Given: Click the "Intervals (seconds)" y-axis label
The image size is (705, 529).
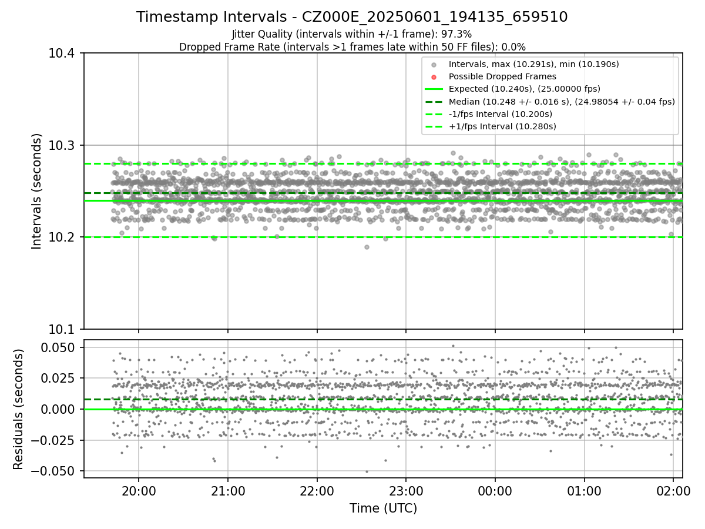Looking at the screenshot, I should pyautogui.click(x=37, y=191).
